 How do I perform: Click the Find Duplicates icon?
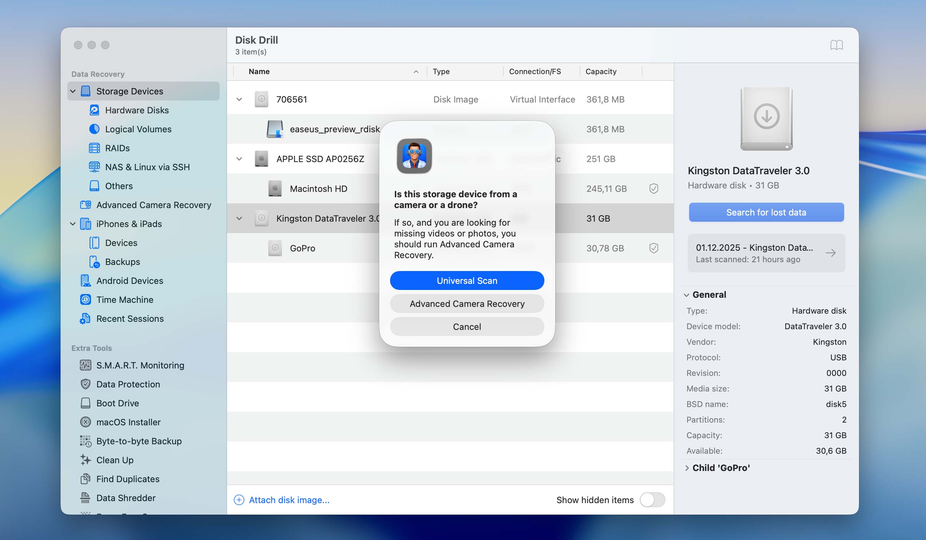pyautogui.click(x=85, y=479)
